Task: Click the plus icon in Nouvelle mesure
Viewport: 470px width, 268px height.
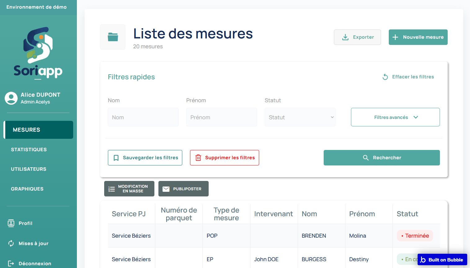Action: (395, 37)
